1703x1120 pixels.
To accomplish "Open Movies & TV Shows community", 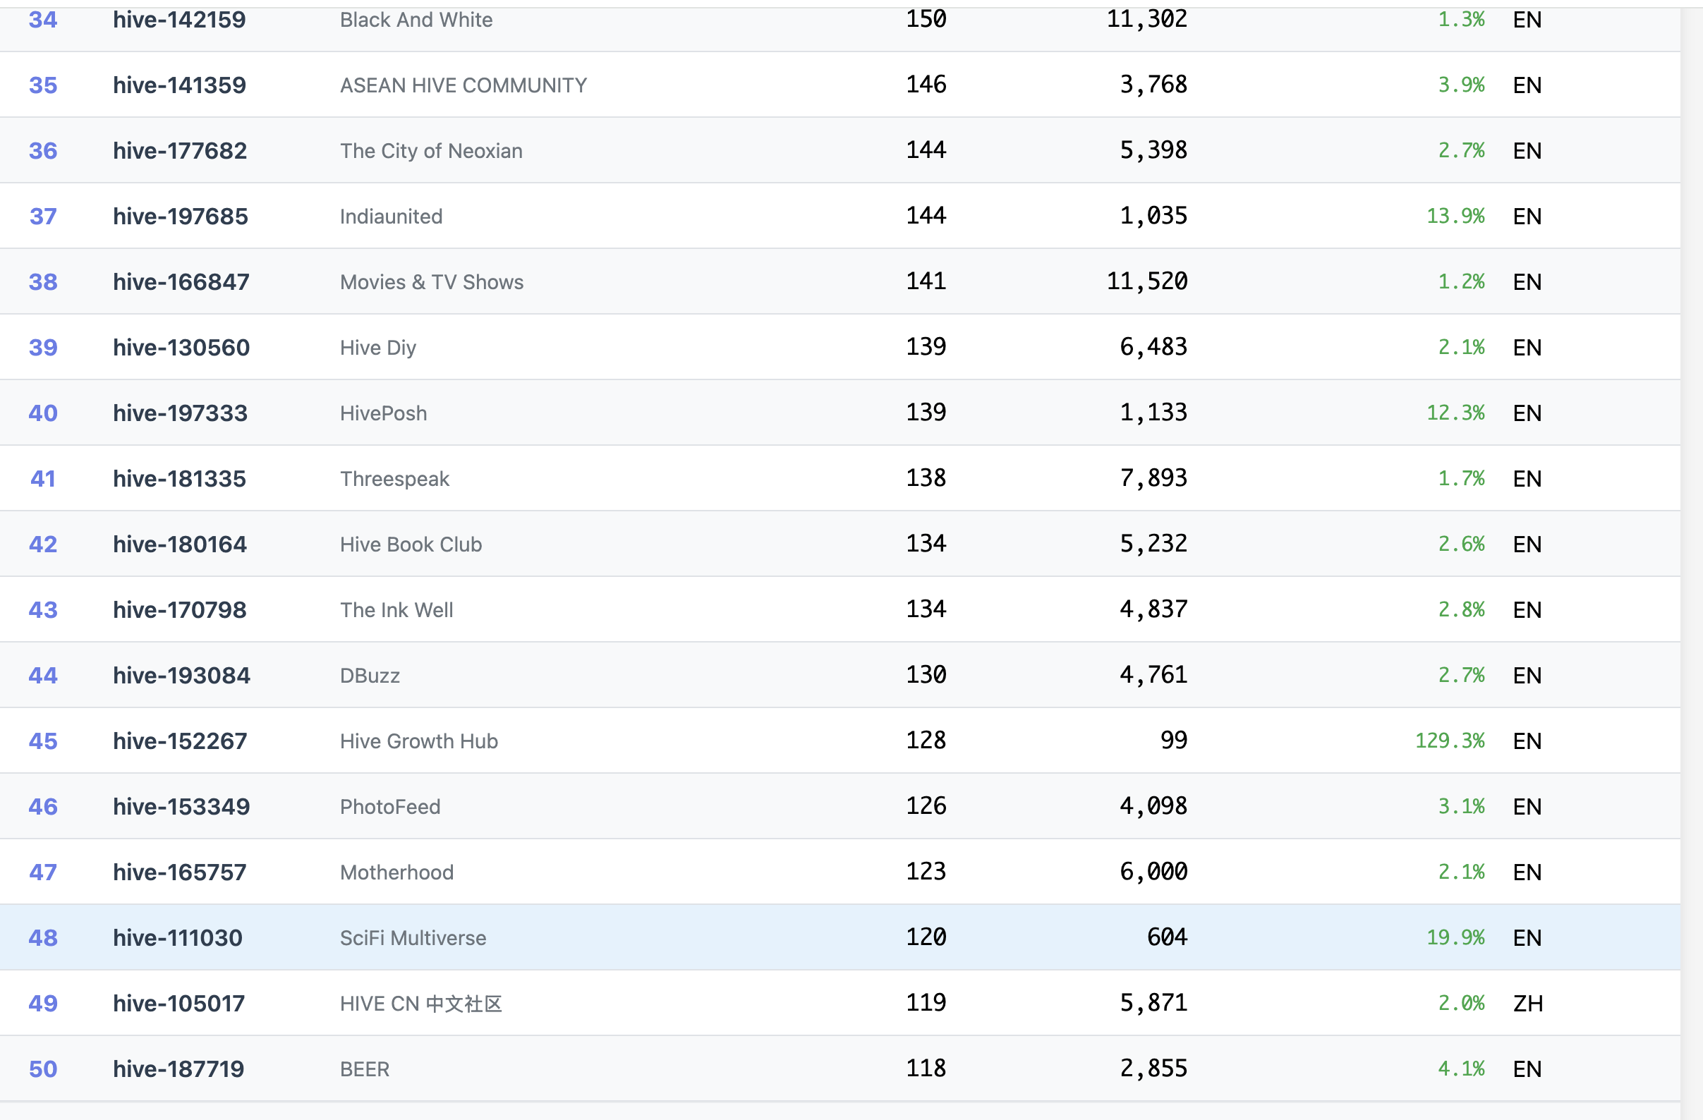I will click(x=432, y=282).
